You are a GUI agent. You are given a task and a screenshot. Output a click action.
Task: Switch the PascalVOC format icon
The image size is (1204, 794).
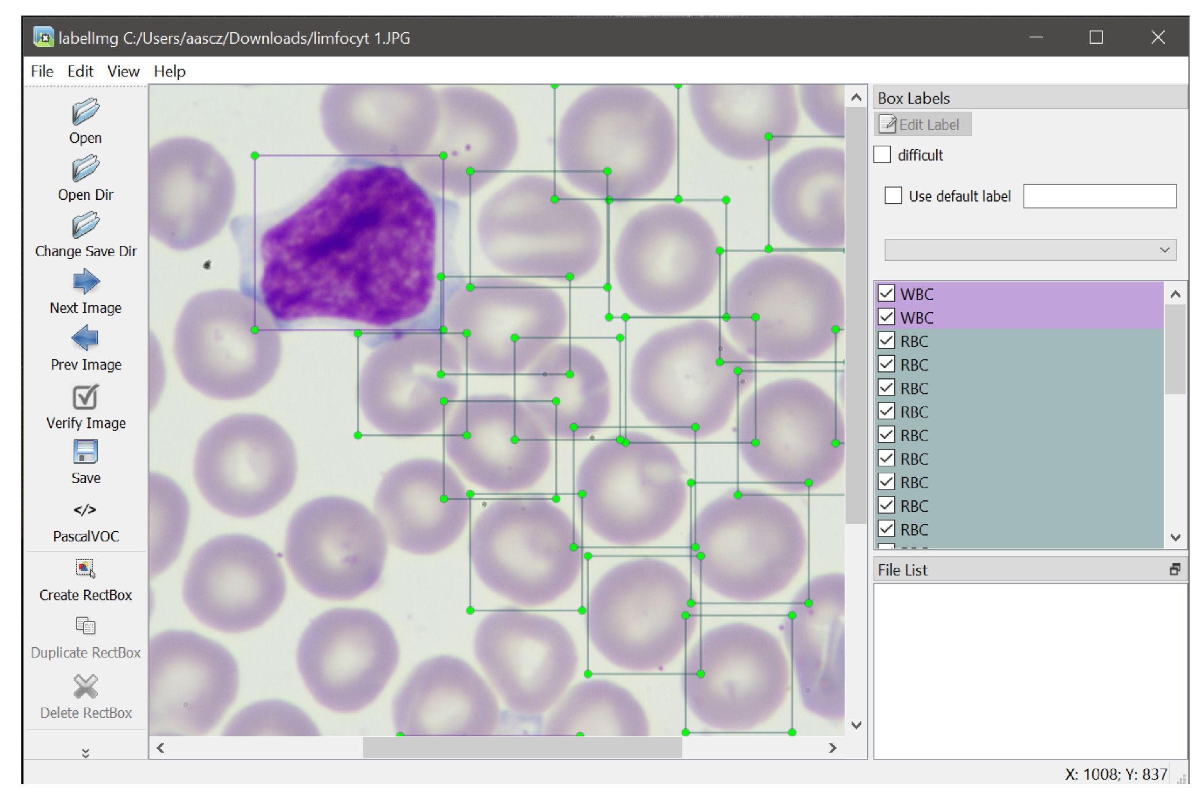point(85,510)
